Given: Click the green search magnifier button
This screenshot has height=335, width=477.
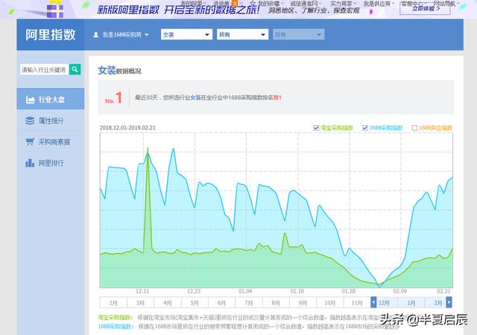Looking at the screenshot, I should [x=75, y=70].
